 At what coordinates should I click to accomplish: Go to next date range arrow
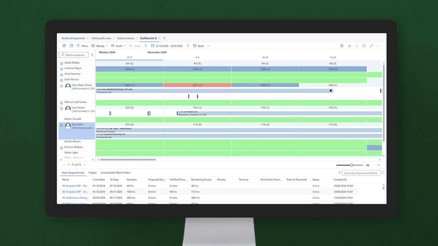188,46
